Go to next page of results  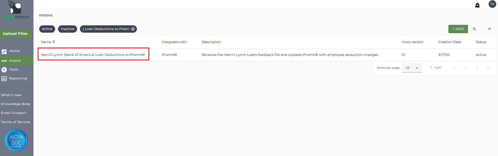coord(477,68)
